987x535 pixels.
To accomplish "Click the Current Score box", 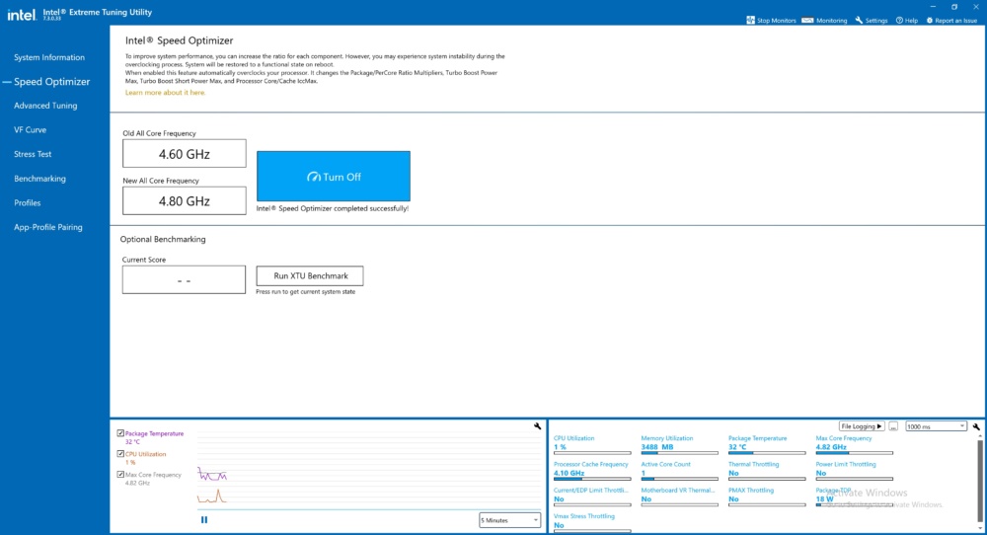I will [184, 279].
